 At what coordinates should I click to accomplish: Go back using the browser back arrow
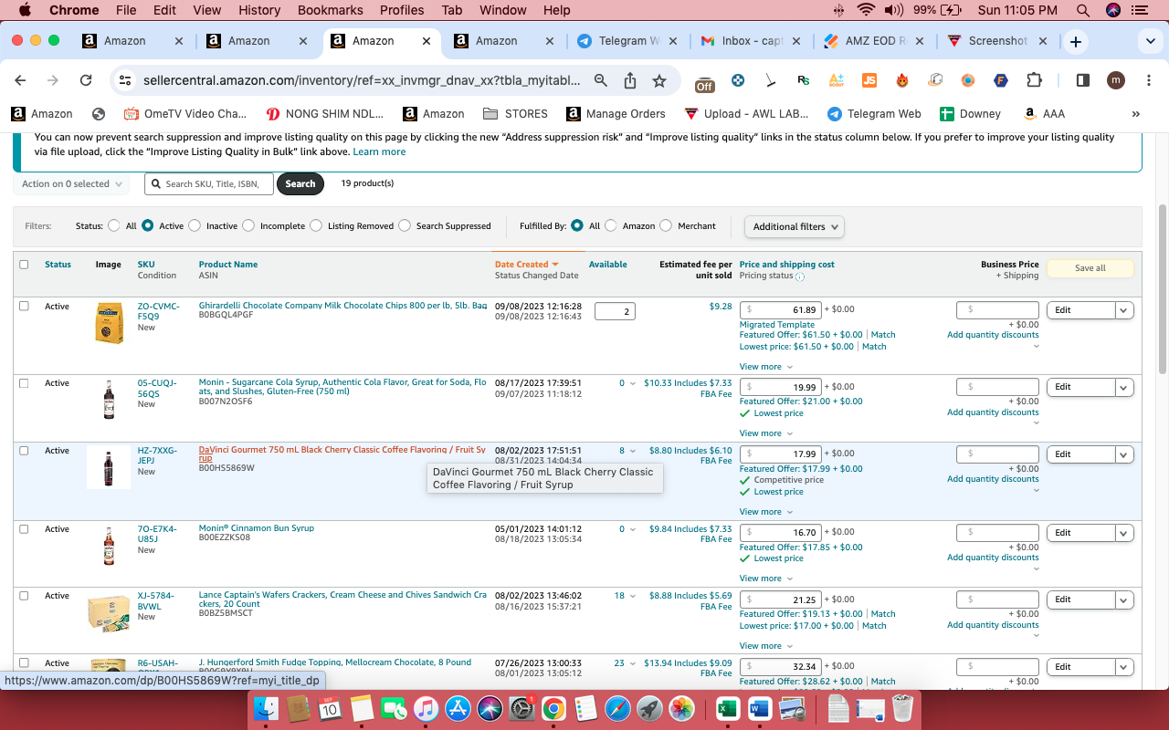click(x=20, y=80)
